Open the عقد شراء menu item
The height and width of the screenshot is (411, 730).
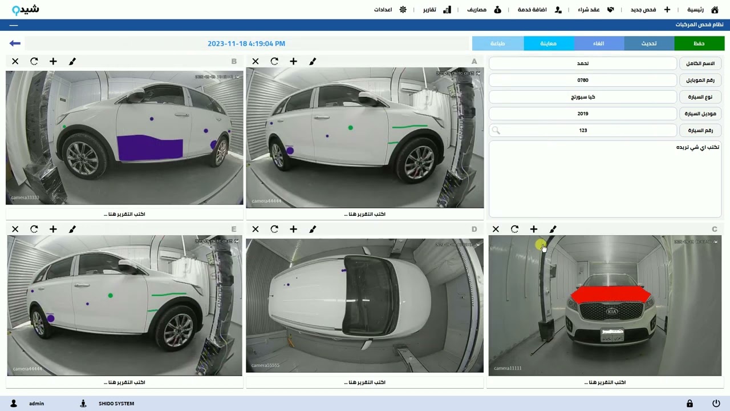click(x=589, y=10)
